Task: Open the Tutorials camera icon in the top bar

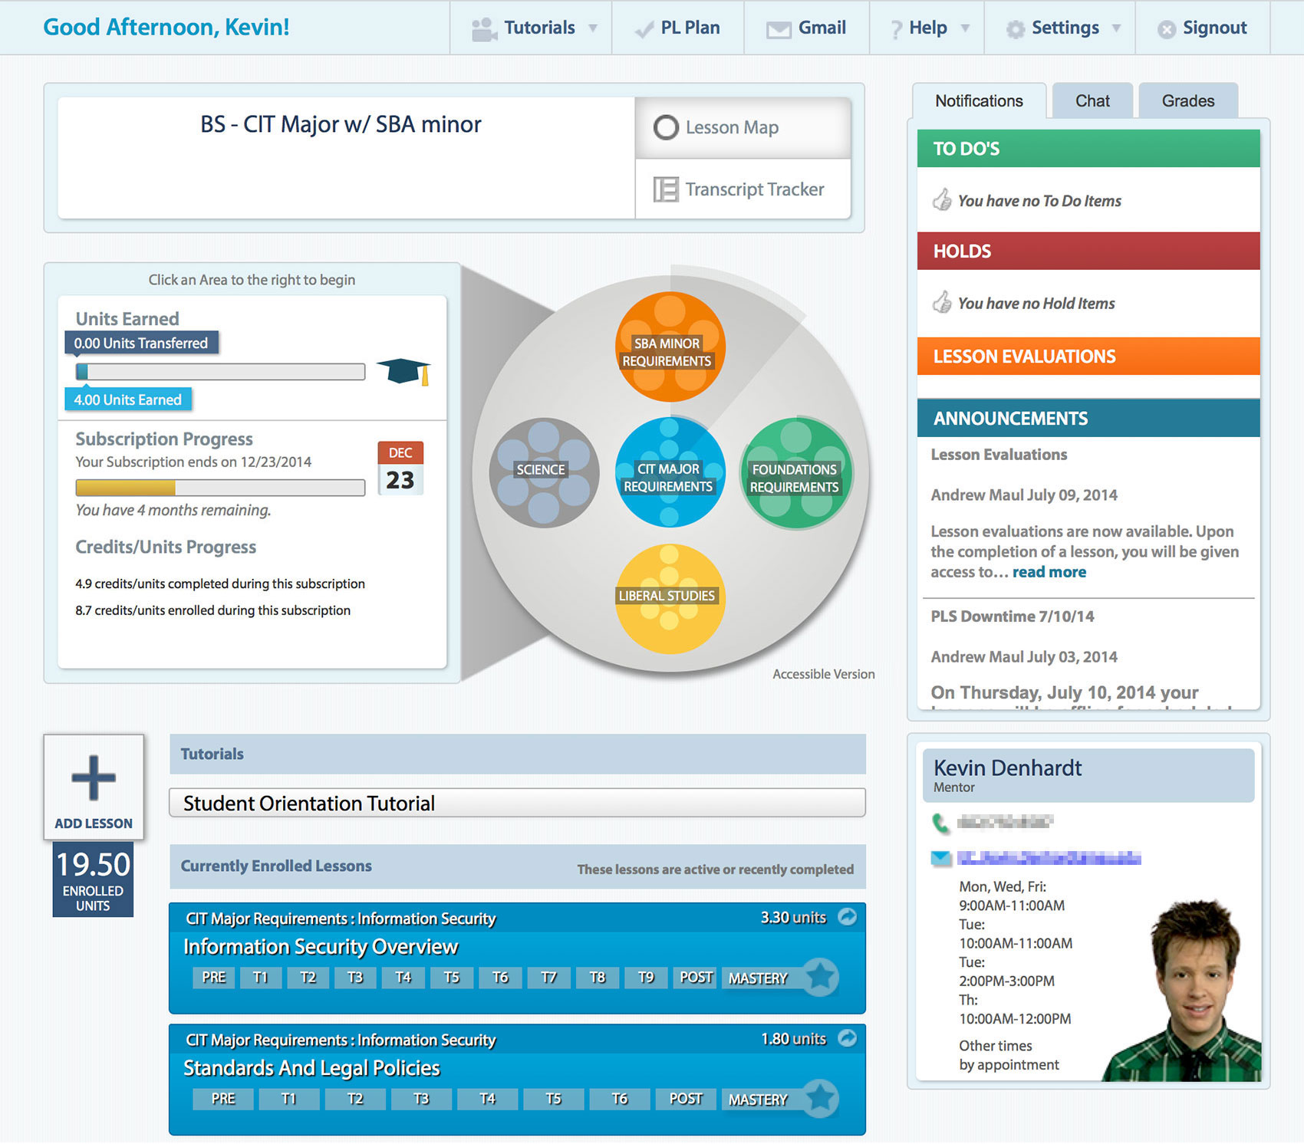Action: point(484,29)
